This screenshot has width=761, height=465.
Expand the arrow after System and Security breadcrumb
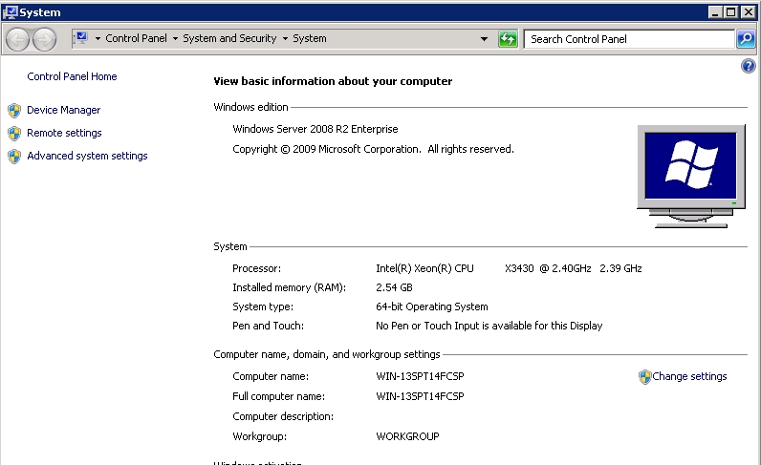[x=285, y=39]
